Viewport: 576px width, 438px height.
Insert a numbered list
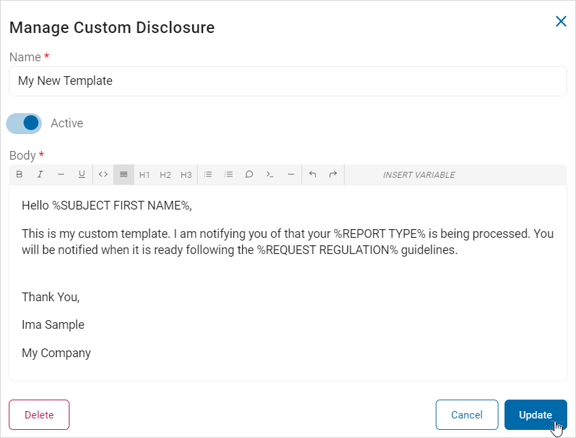229,175
